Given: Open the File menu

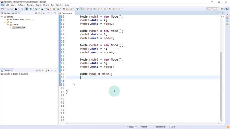Looking at the screenshot, I should coord(3,5).
